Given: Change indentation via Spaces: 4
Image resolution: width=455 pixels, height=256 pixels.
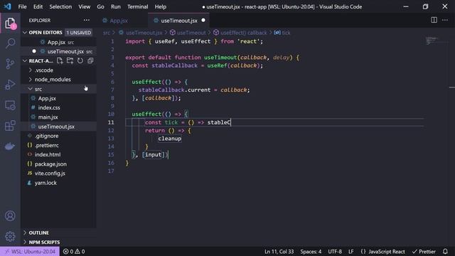Looking at the screenshot, I should [311, 251].
